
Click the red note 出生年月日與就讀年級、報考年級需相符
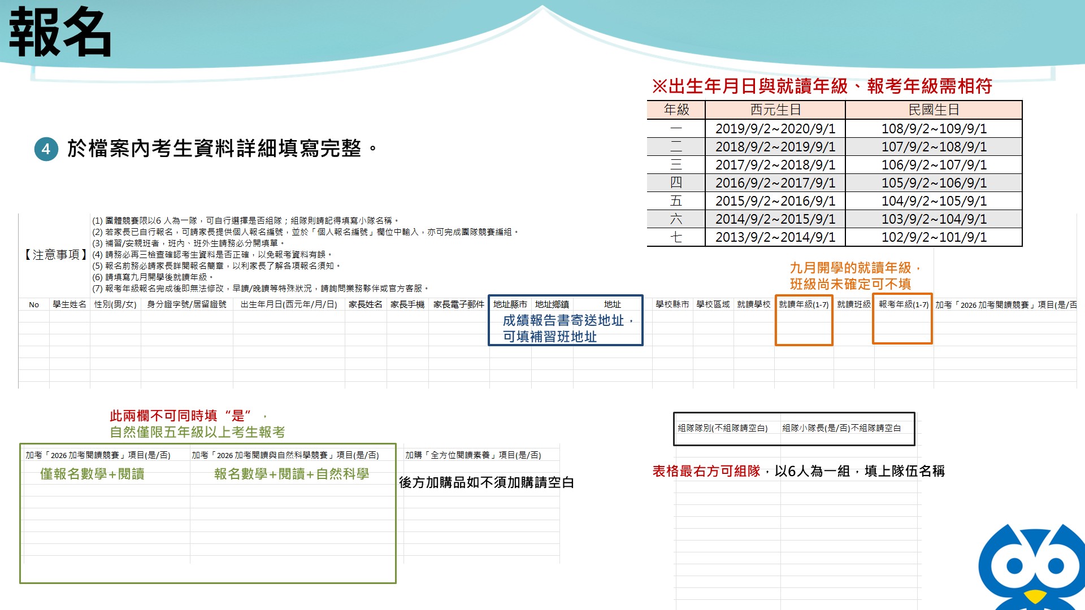[822, 86]
